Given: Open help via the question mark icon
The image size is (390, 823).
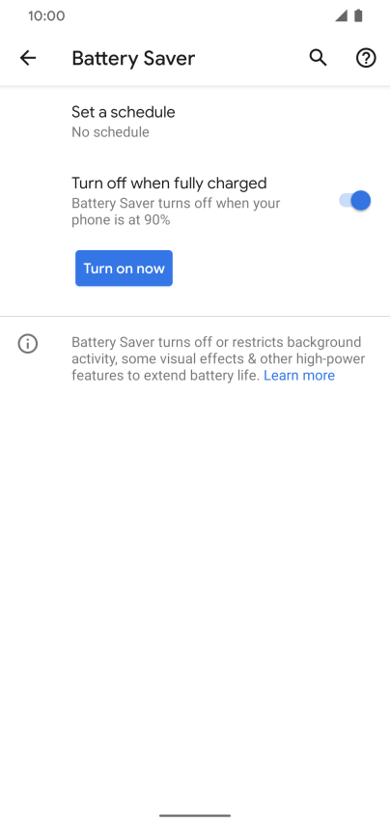Looking at the screenshot, I should tap(366, 58).
